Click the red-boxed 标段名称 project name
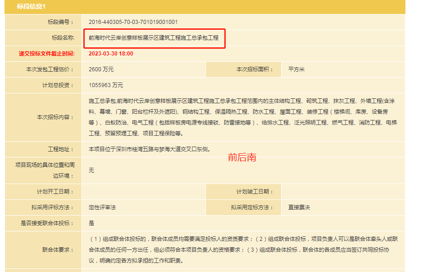 tap(154, 38)
